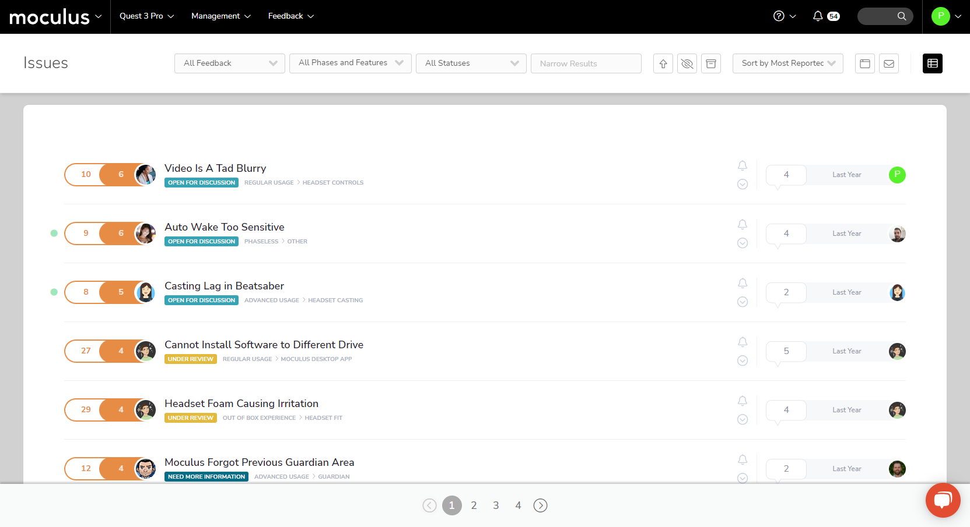Click the Under Review tag on Headset Foam issue
Viewport: 970px width, 527px height.
(x=191, y=418)
